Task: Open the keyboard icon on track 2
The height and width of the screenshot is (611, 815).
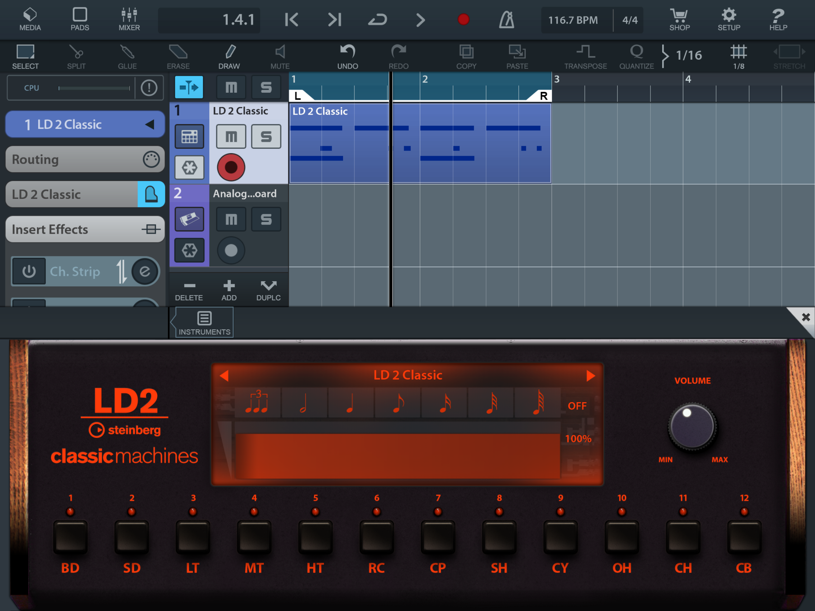Action: point(189,219)
